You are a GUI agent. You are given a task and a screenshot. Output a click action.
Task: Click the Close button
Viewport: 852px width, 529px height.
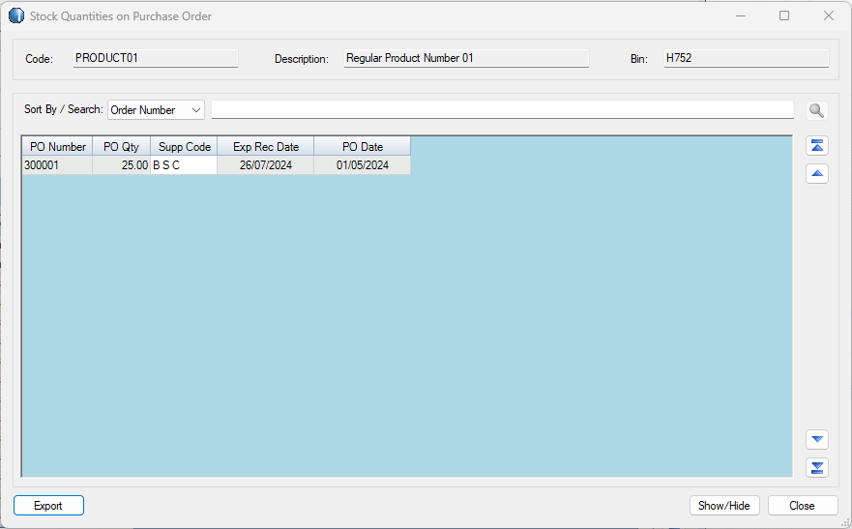pos(803,506)
